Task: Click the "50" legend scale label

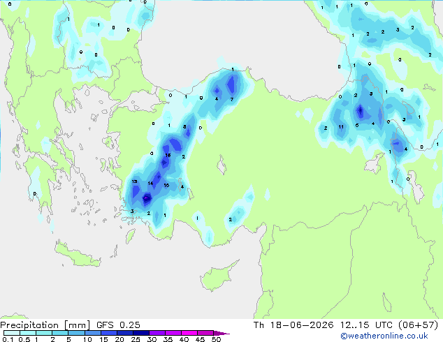Action: [216, 339]
